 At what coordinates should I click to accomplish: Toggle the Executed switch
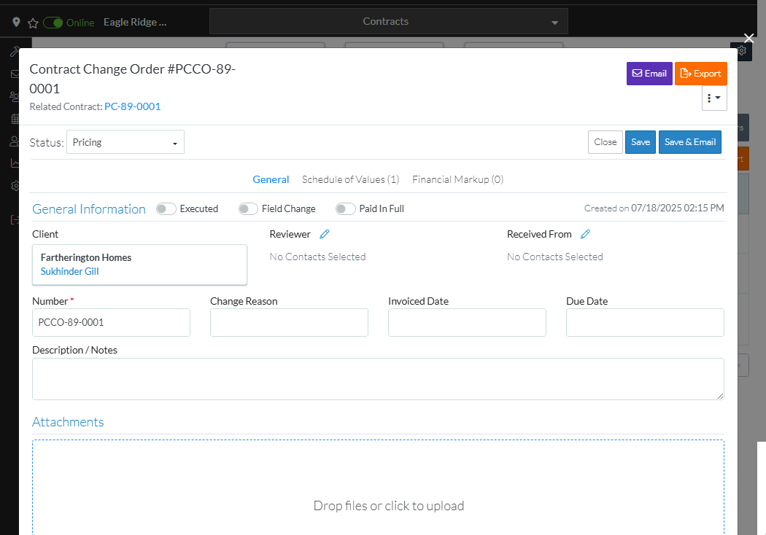point(166,209)
